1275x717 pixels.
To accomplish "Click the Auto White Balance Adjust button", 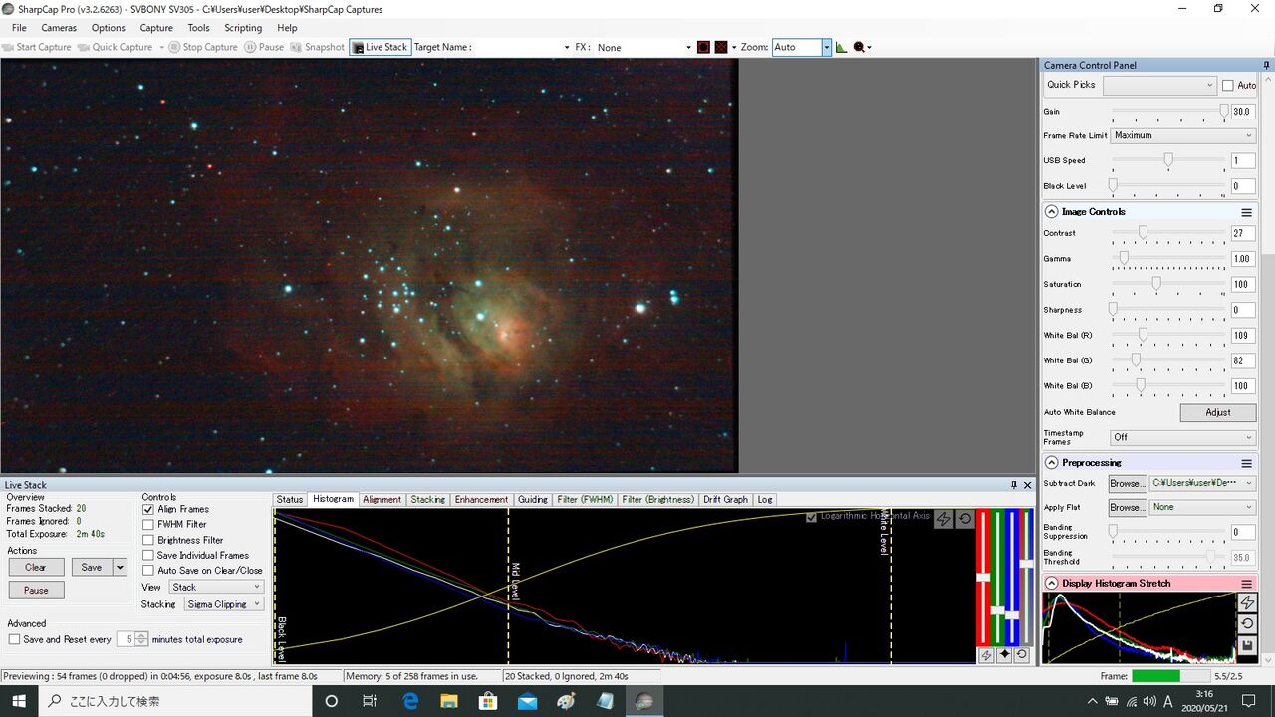I will click(1217, 412).
